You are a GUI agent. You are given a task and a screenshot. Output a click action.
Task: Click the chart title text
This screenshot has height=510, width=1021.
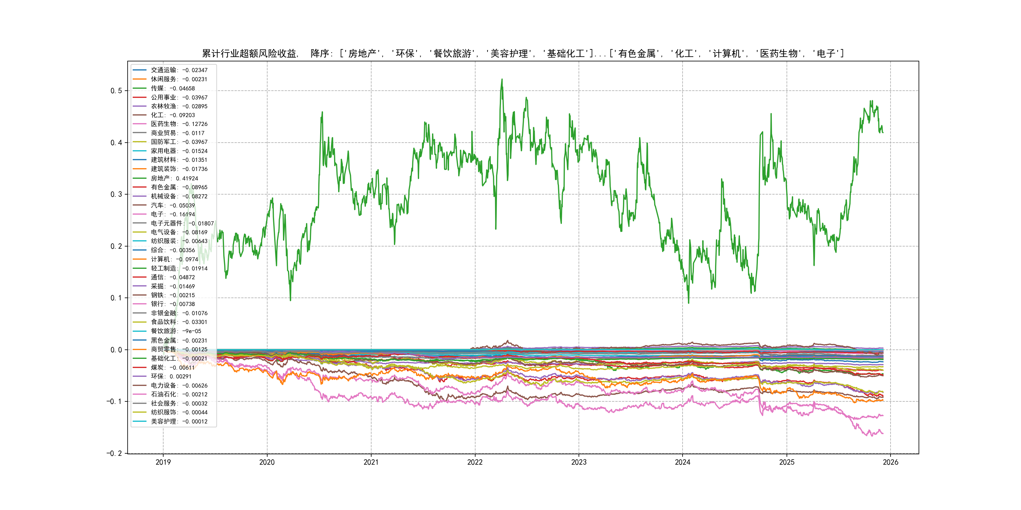[522, 54]
